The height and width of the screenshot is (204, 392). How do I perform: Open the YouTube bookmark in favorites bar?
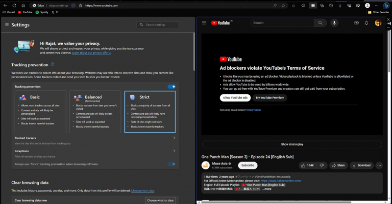(x=25, y=12)
